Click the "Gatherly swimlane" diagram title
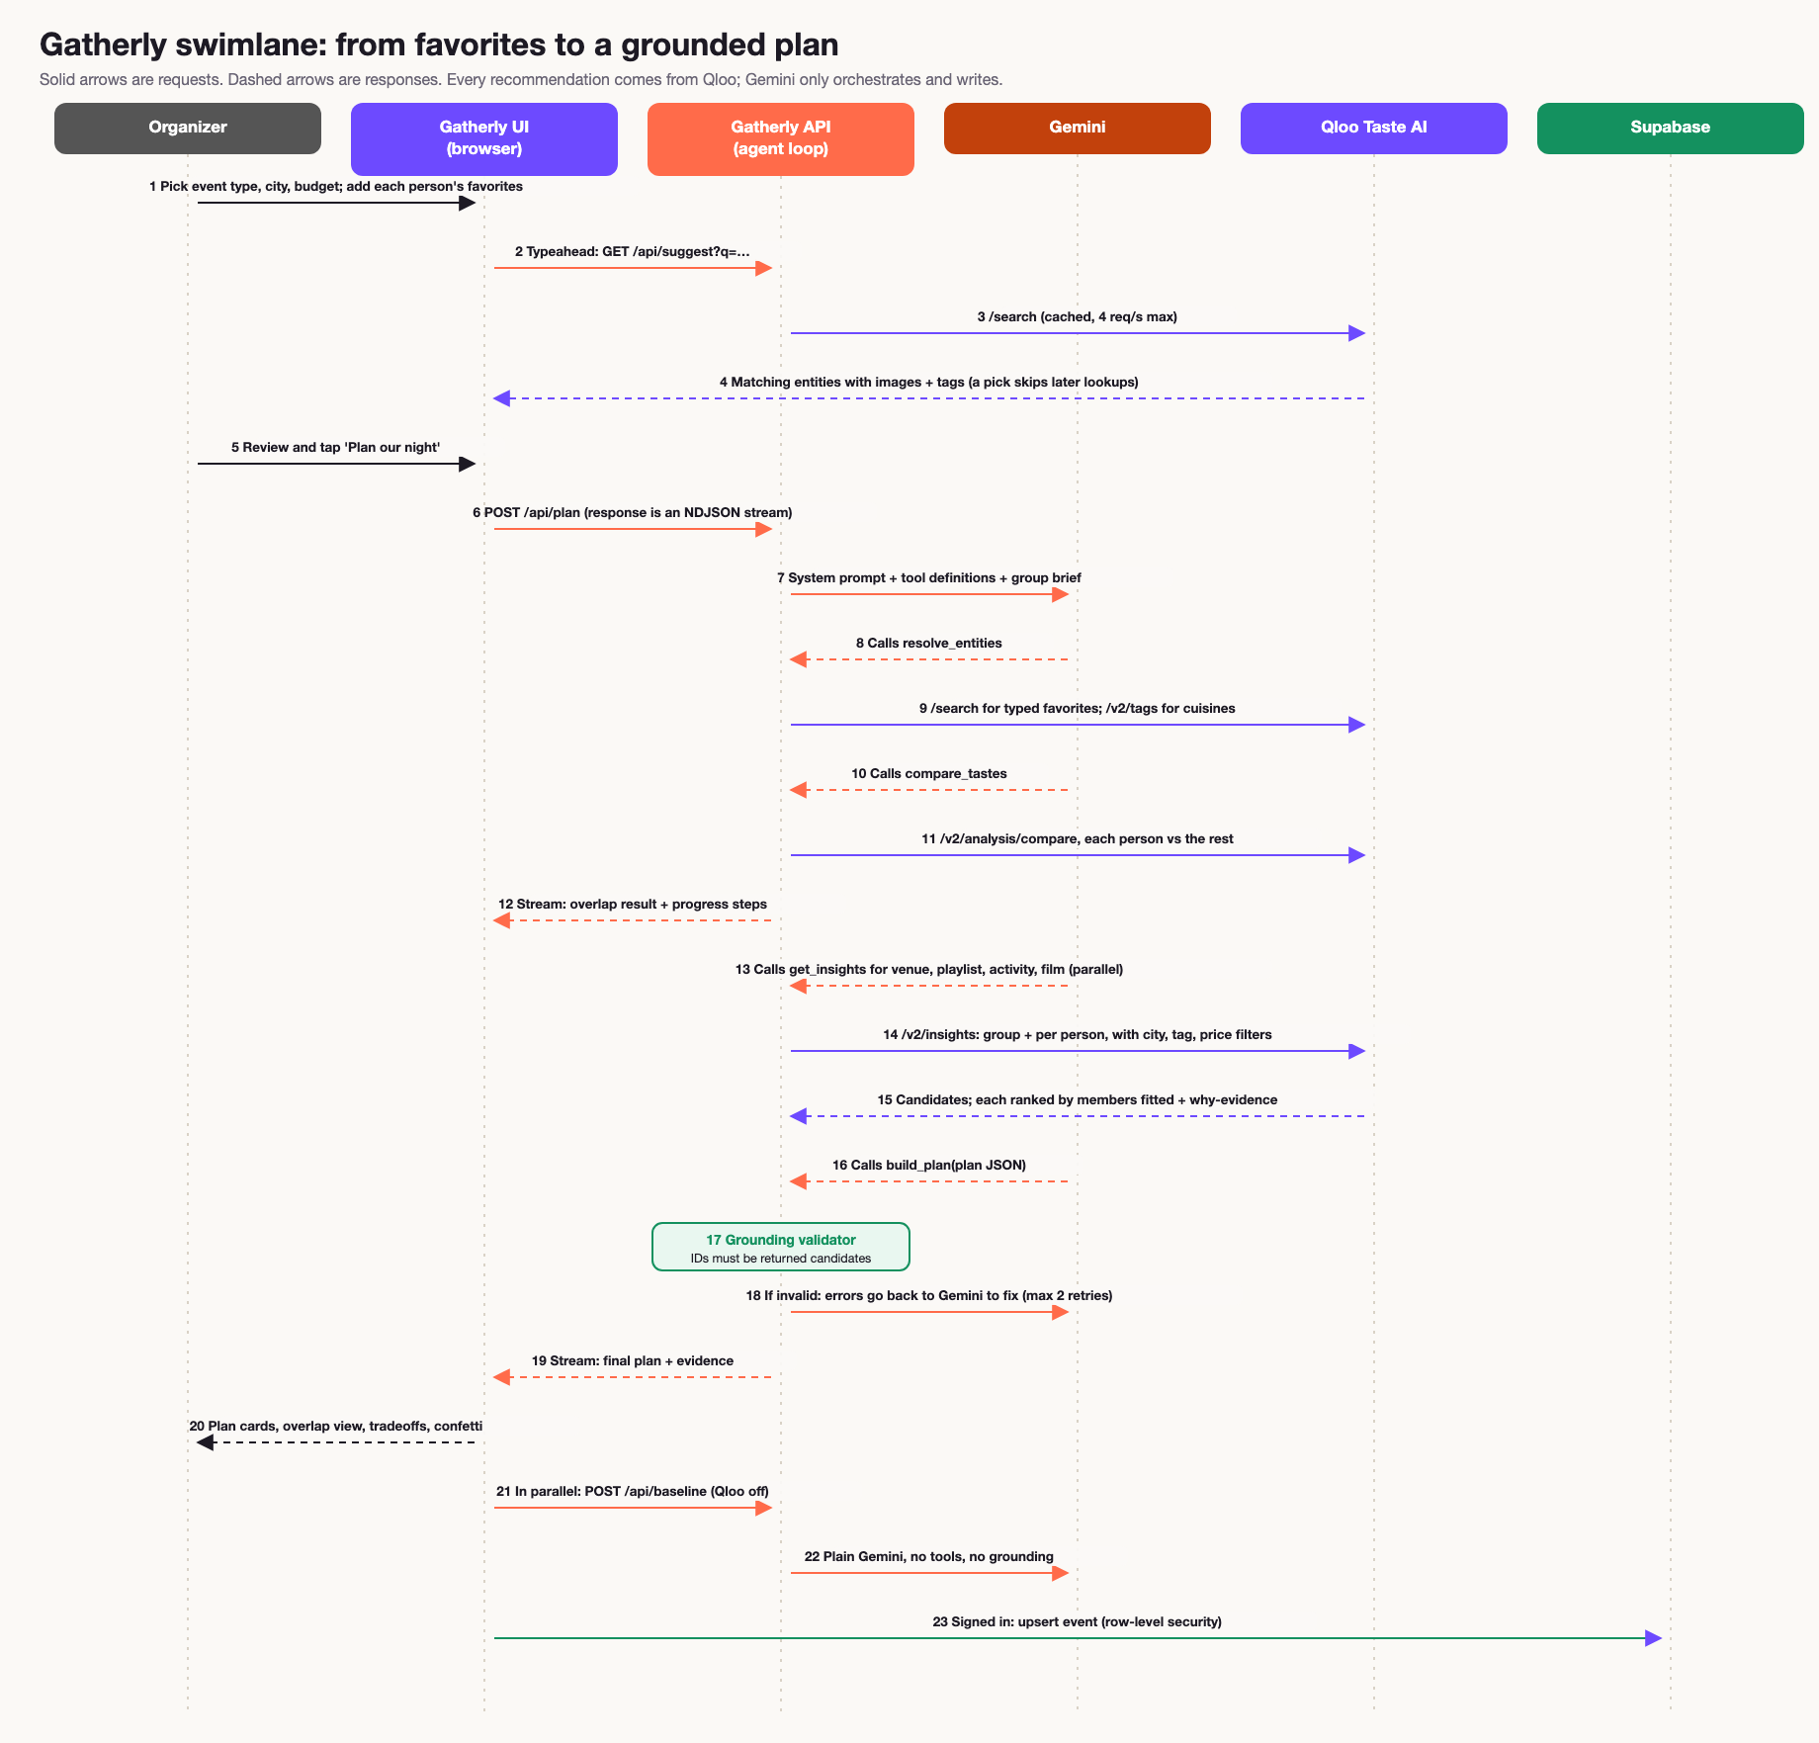This screenshot has width=1819, height=1743. click(439, 44)
